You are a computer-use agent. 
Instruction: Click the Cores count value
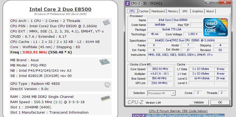[x=198, y=93]
